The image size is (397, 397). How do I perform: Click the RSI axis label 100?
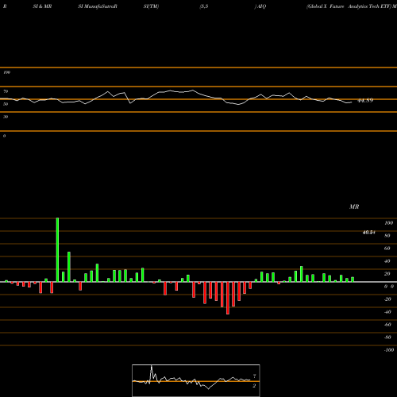point(6,72)
